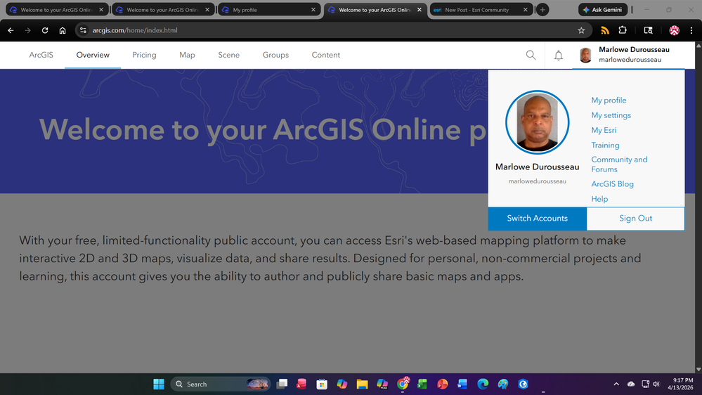Open Community and Forums link

[619, 164]
